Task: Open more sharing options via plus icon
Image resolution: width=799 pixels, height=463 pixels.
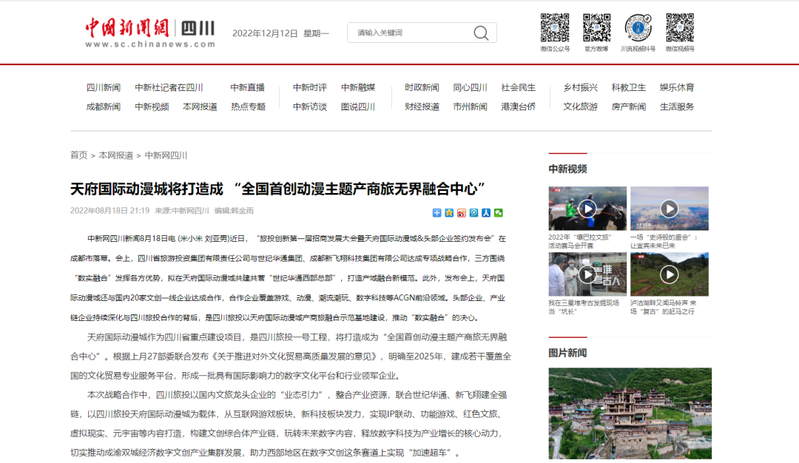Action: [436, 214]
